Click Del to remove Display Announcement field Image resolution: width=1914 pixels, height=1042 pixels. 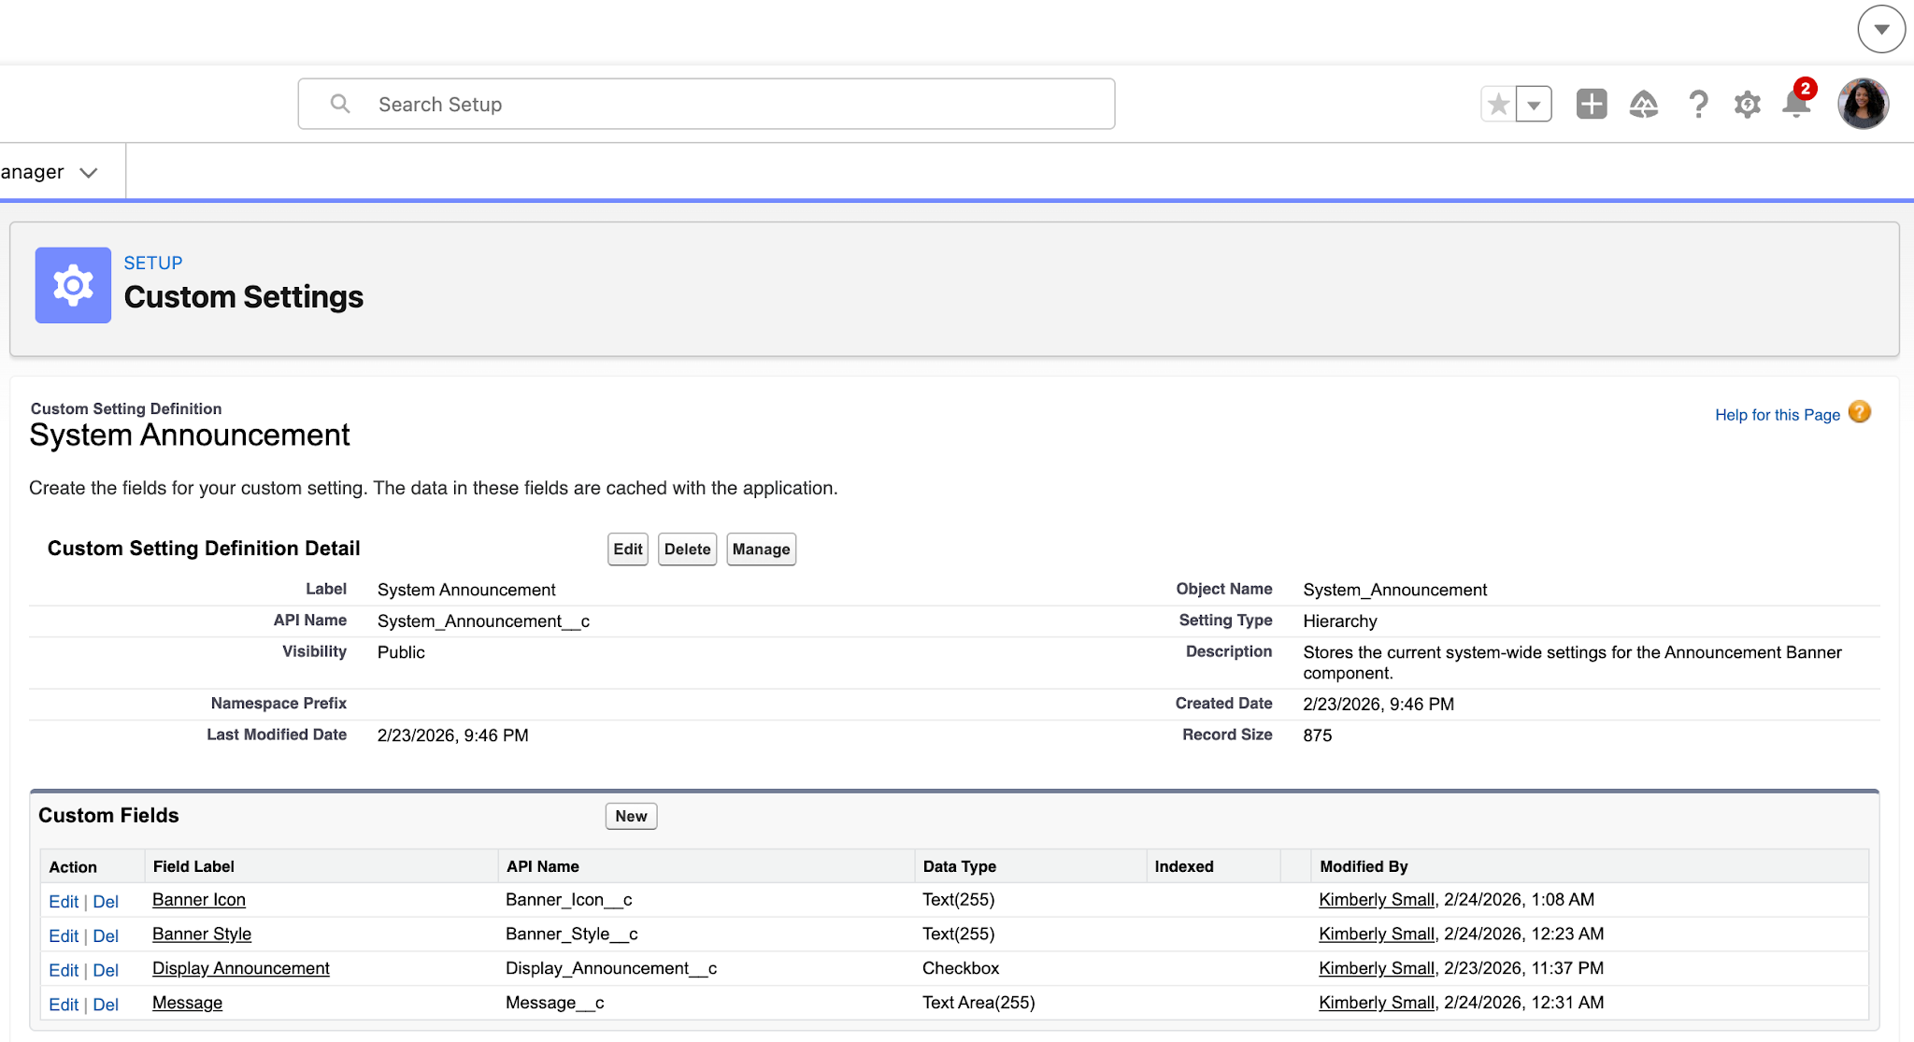pyautogui.click(x=106, y=969)
